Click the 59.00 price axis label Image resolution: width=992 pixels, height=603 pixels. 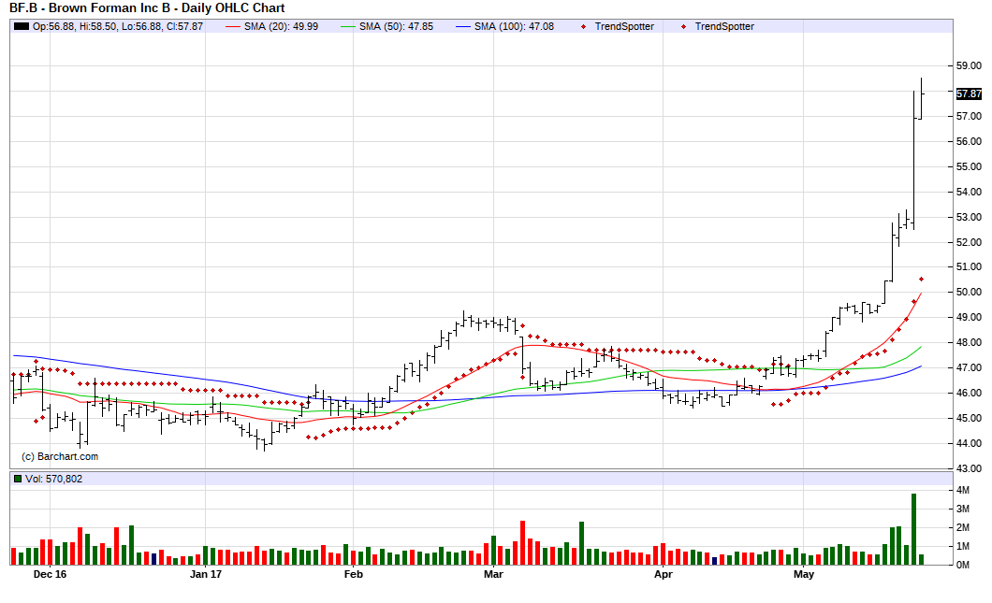coord(969,65)
